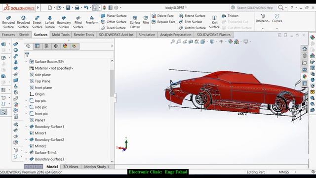Screen dimensions: 316x178
Task: Click the Undo icon
Action: pyautogui.click(x=86, y=8)
